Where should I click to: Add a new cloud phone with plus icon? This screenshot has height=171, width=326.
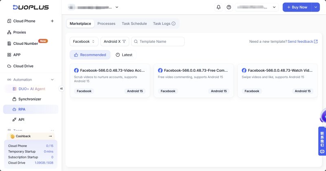[52, 21]
